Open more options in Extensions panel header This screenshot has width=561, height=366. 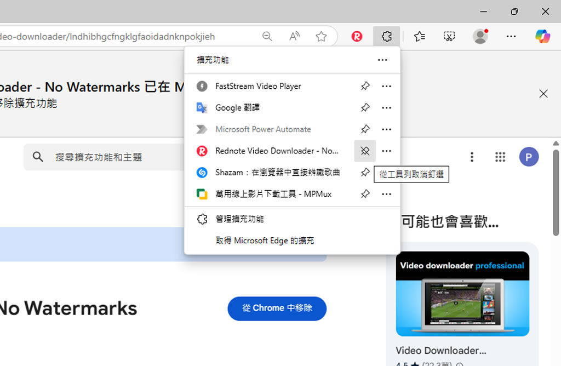pyautogui.click(x=382, y=60)
